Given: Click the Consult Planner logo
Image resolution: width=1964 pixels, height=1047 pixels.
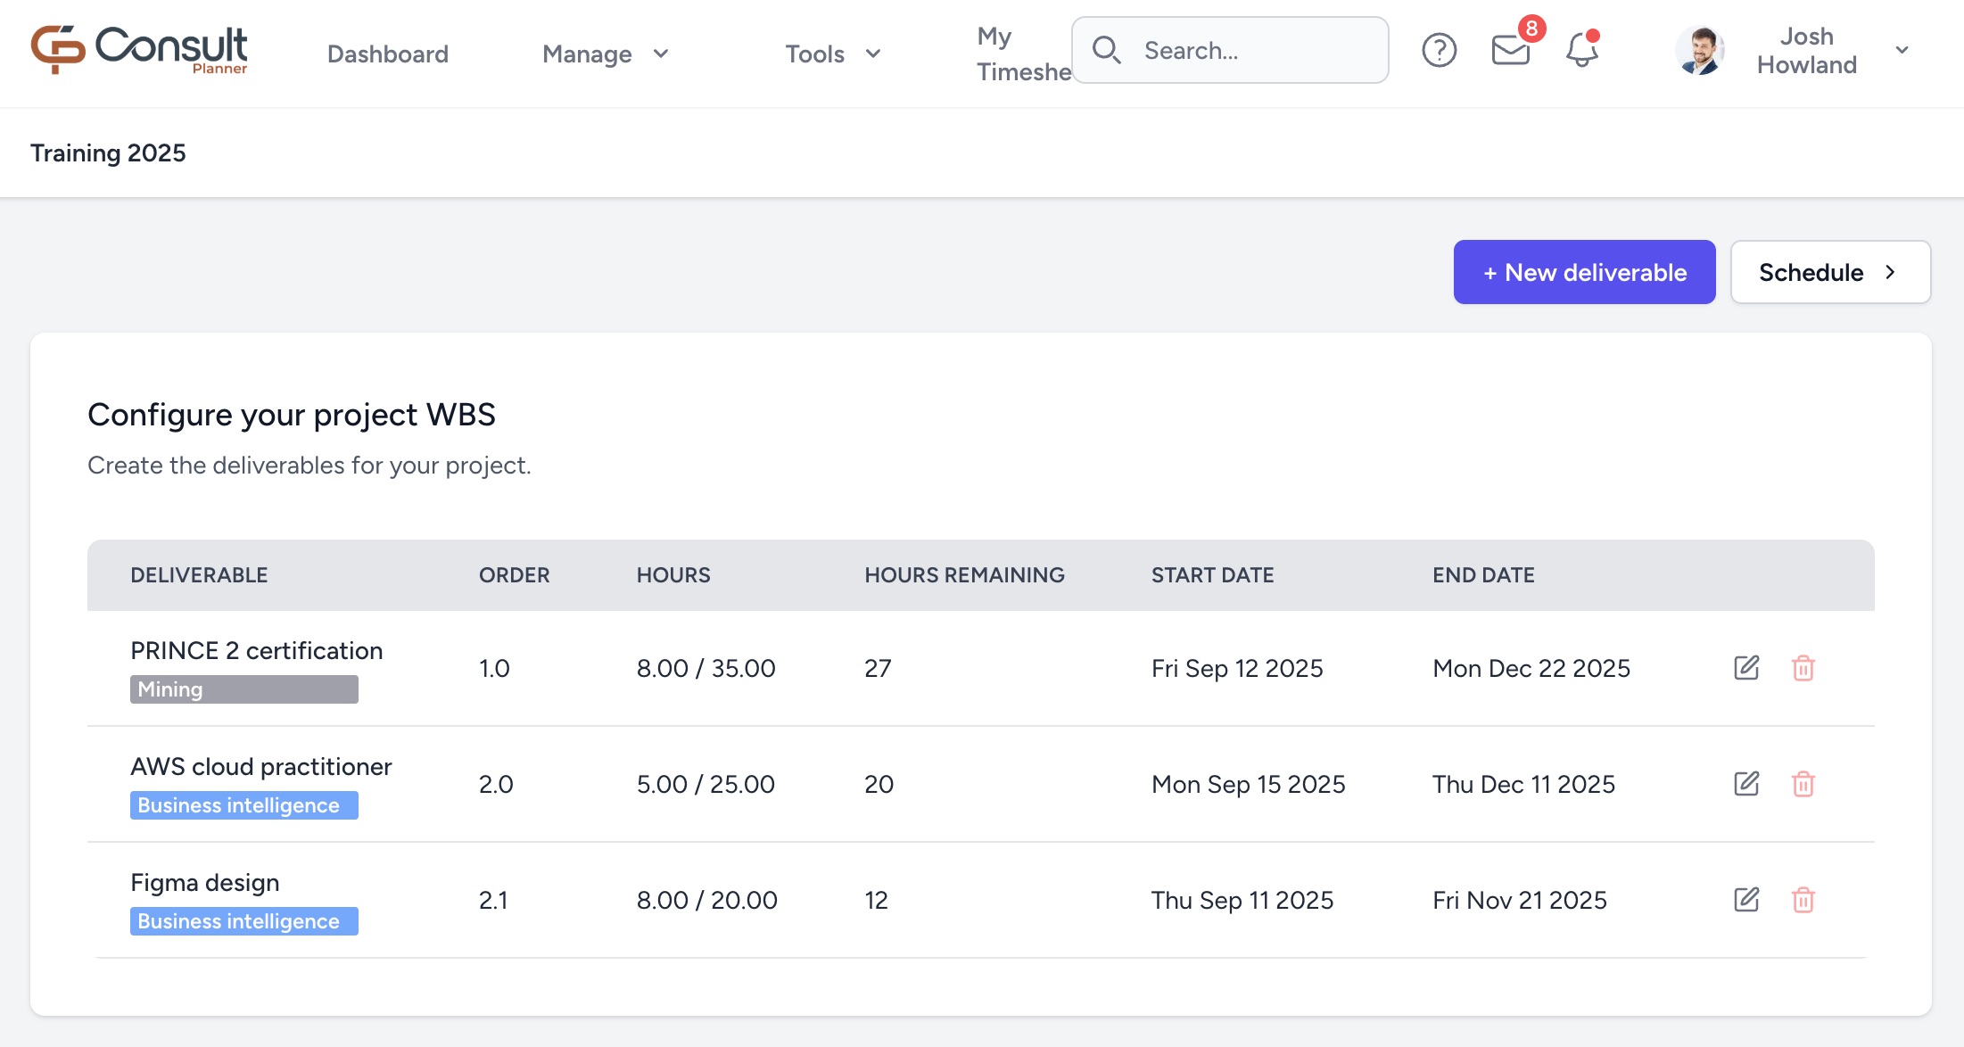Looking at the screenshot, I should point(139,50).
